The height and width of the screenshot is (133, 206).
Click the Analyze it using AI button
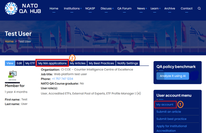pos(173,76)
